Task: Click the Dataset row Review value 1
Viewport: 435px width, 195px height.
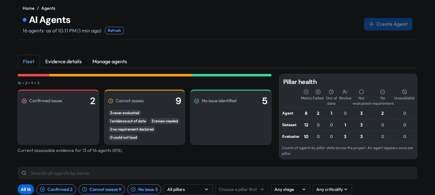Action: [345, 125]
